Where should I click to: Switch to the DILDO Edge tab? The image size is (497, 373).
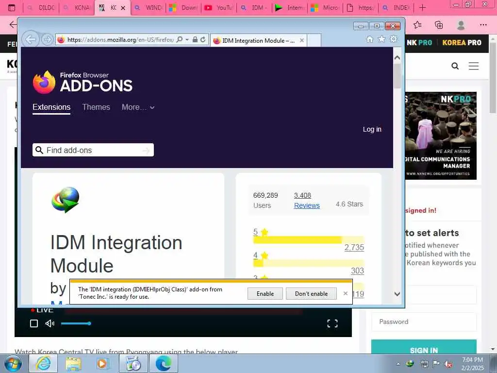click(41, 8)
